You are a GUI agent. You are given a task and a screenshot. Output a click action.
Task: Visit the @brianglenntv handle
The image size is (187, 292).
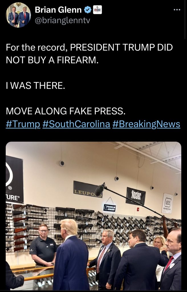62,20
